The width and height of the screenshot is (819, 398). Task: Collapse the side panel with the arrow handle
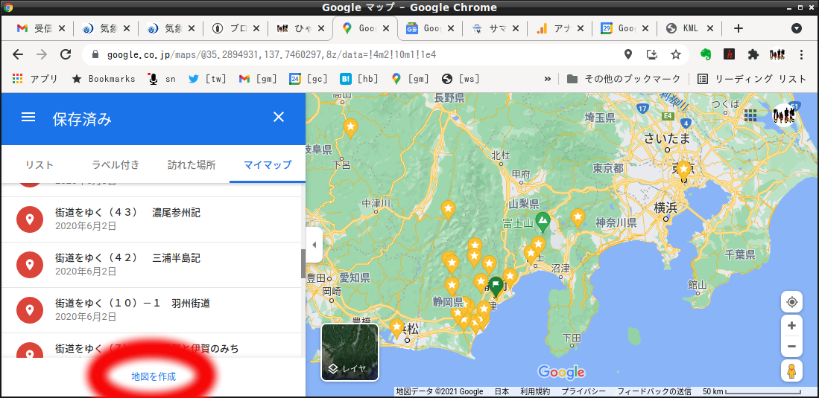point(314,245)
